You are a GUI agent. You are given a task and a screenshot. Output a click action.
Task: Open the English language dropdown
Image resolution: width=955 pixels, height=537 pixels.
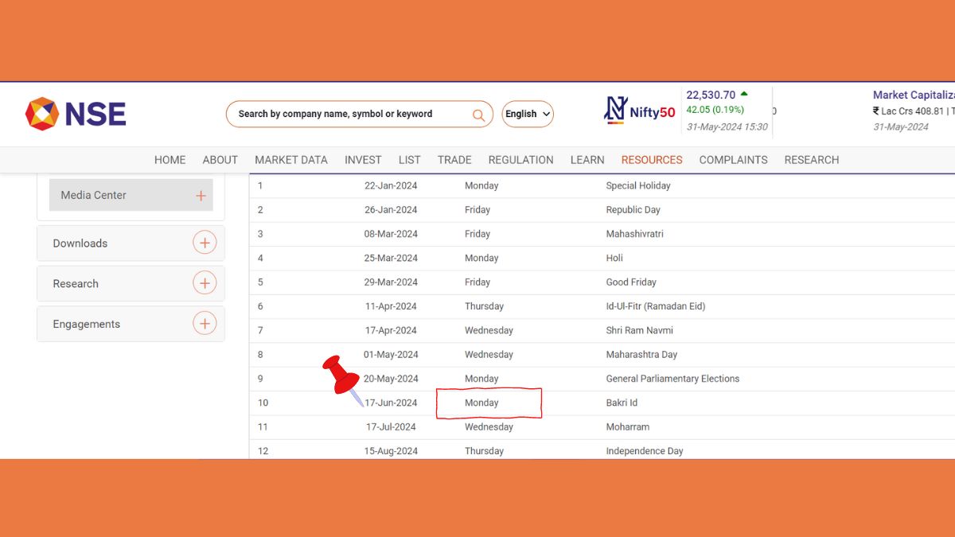tap(528, 114)
